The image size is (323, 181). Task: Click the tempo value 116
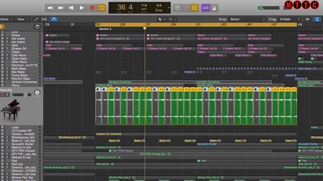pos(144,6)
